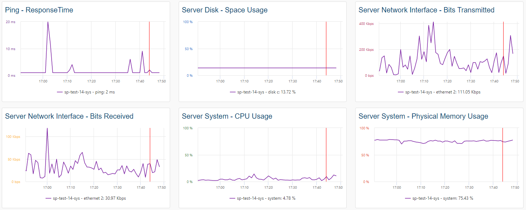Click the Server Network Interface - Bits Transmitted title
The height and width of the screenshot is (210, 526).
pos(426,10)
